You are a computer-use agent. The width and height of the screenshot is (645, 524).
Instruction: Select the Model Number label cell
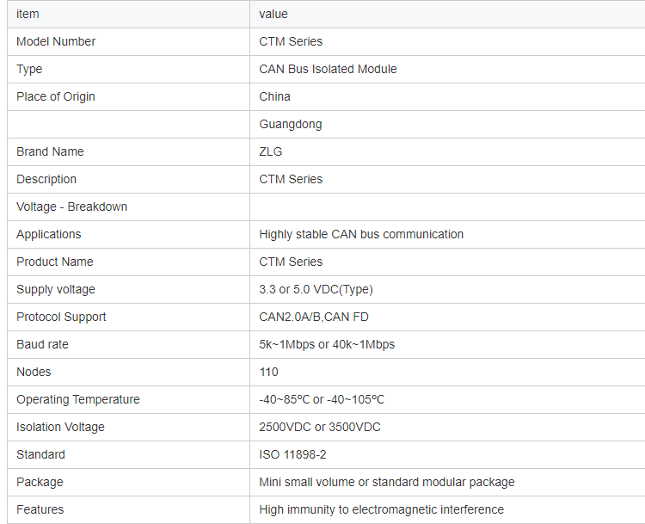[56, 41]
